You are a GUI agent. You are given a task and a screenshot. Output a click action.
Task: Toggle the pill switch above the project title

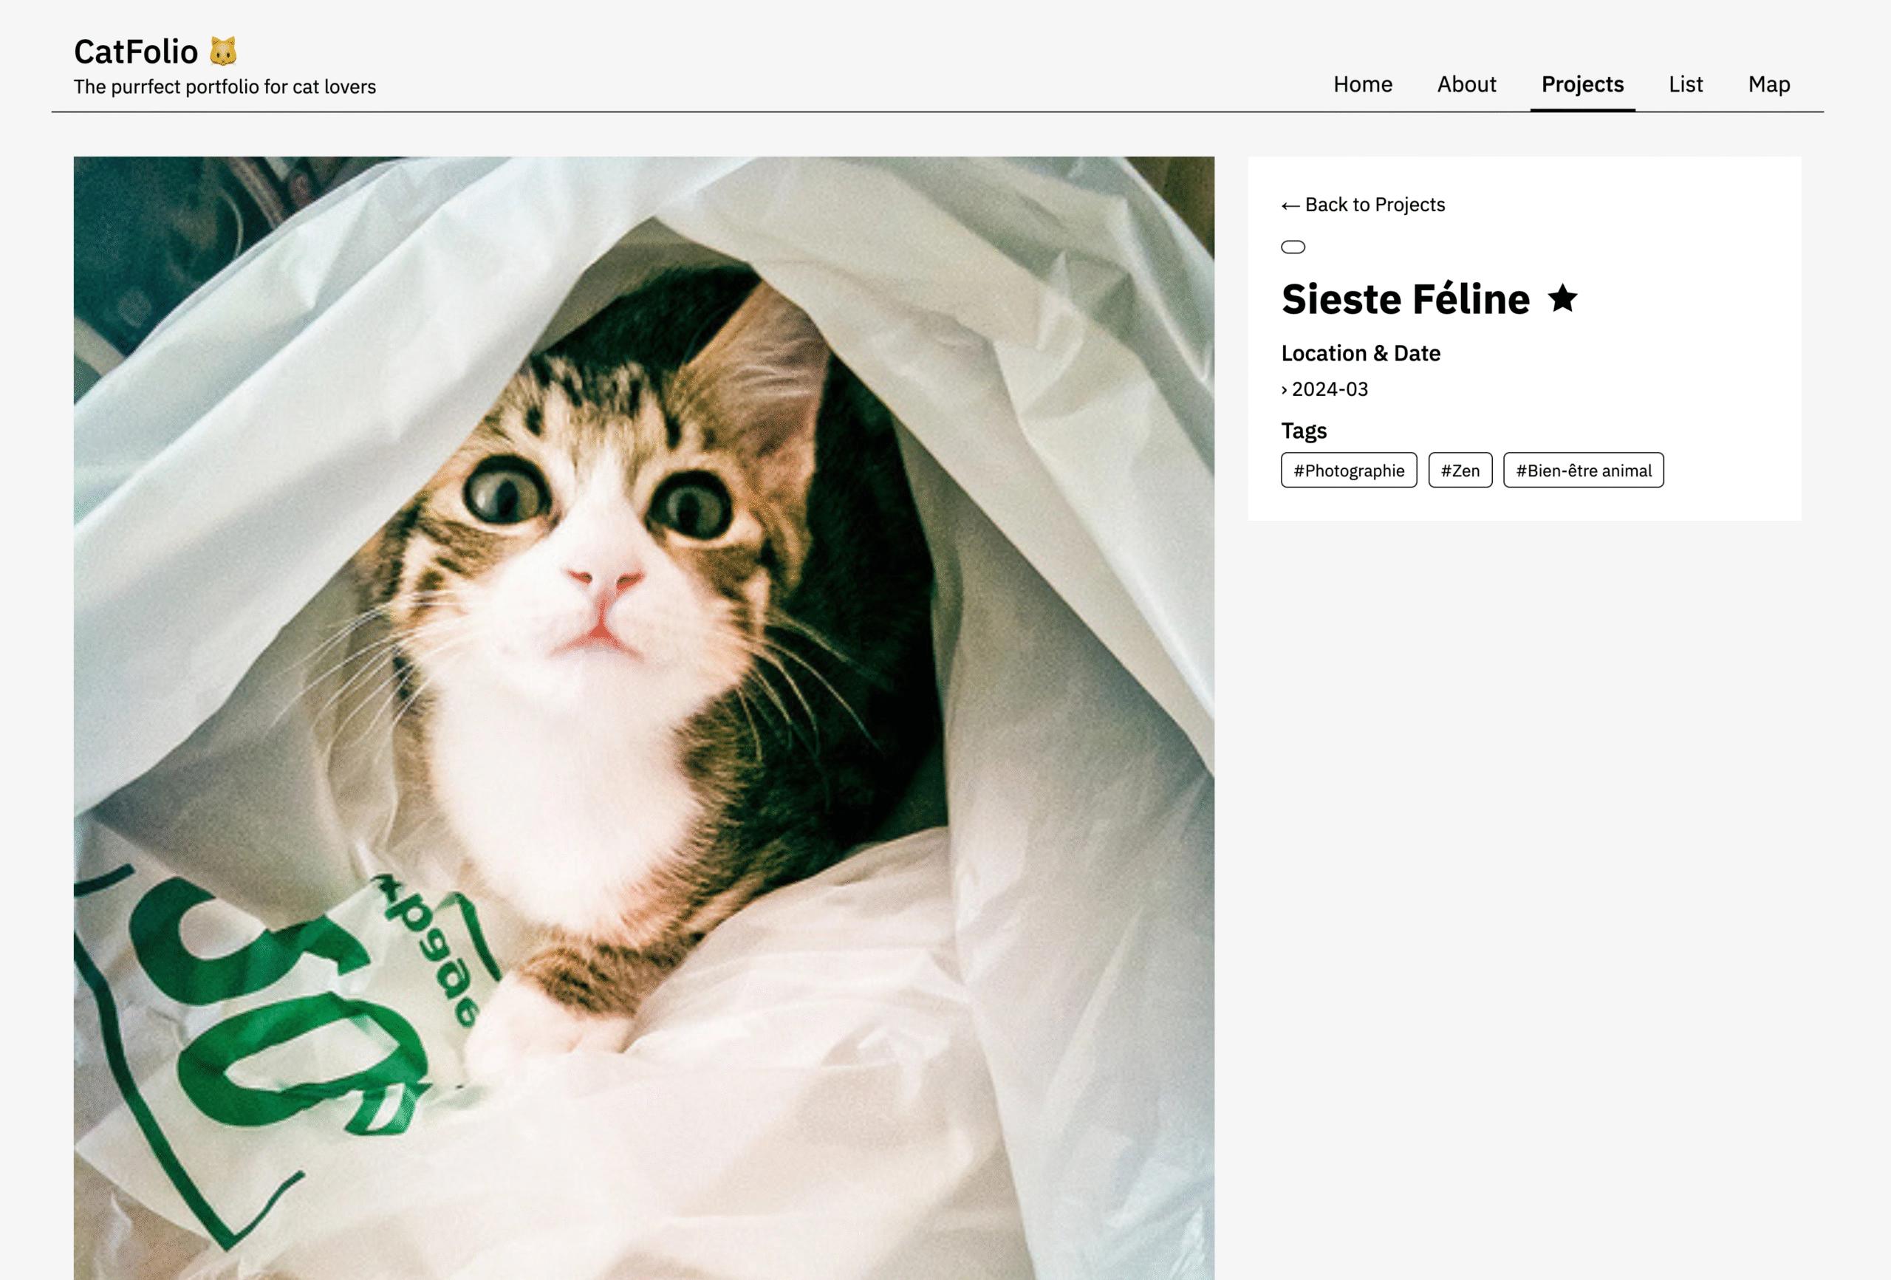point(1293,246)
